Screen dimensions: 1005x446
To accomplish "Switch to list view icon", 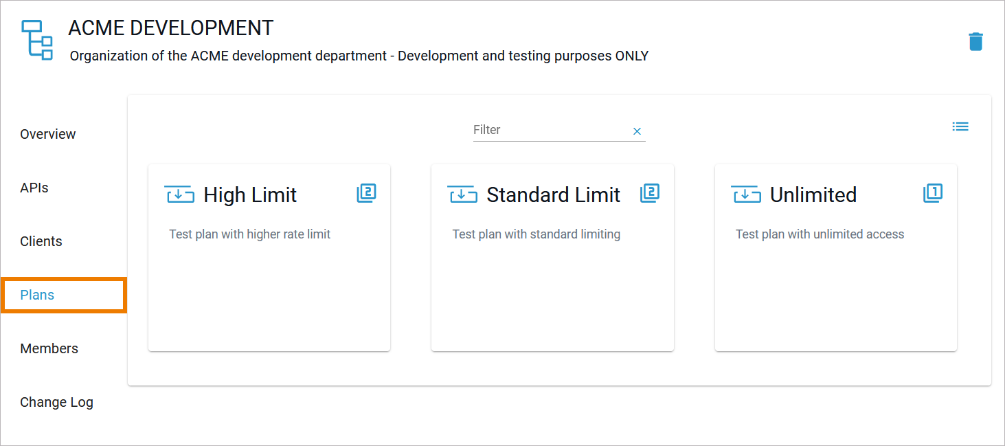I will pos(960,126).
